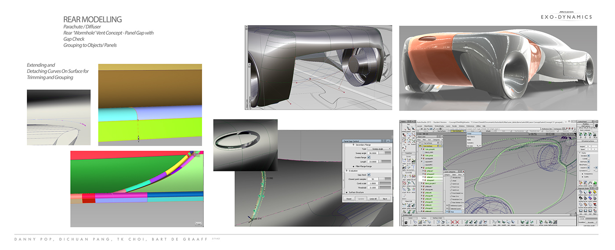
Task: Expand Reference Layers in Layer Categories
Action: 447,205
